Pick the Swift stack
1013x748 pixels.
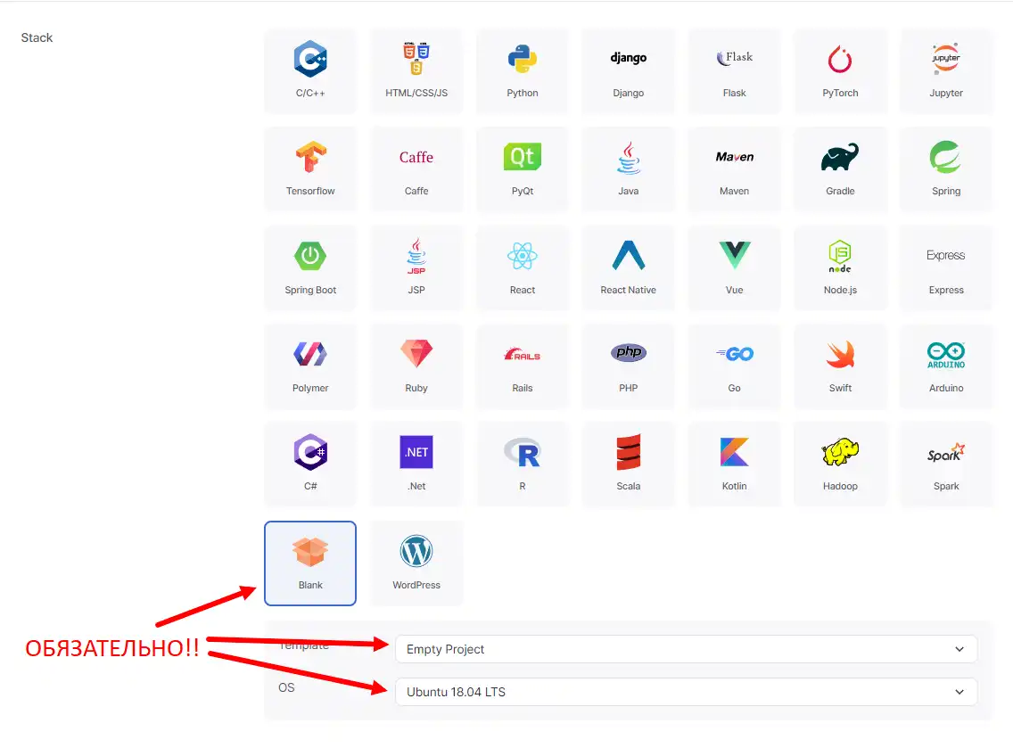point(840,366)
